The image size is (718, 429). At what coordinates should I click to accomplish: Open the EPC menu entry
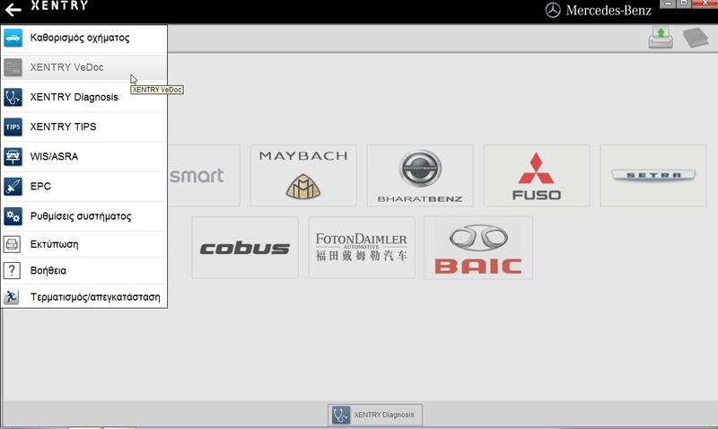(84, 187)
